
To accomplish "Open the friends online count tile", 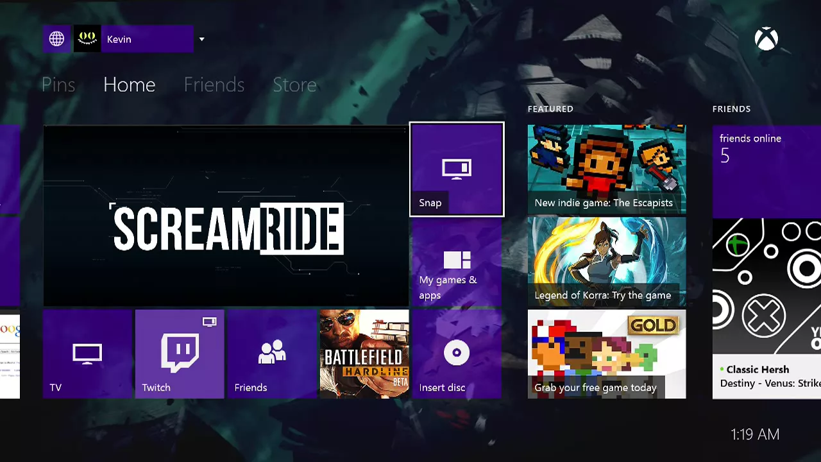I will point(766,171).
